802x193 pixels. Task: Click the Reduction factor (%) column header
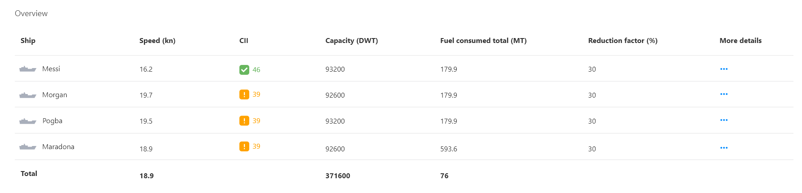(x=623, y=41)
